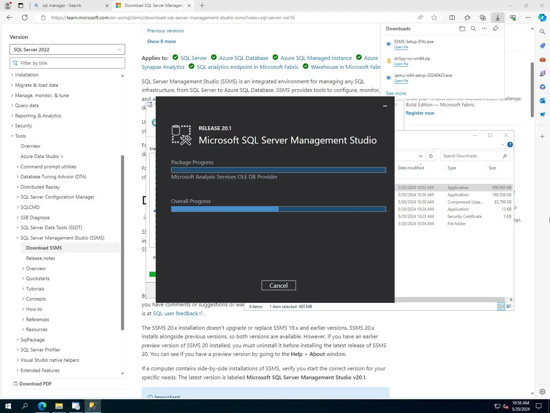The height and width of the screenshot is (413, 550).
Task: Open Browser essentials
Action: tap(513, 18)
